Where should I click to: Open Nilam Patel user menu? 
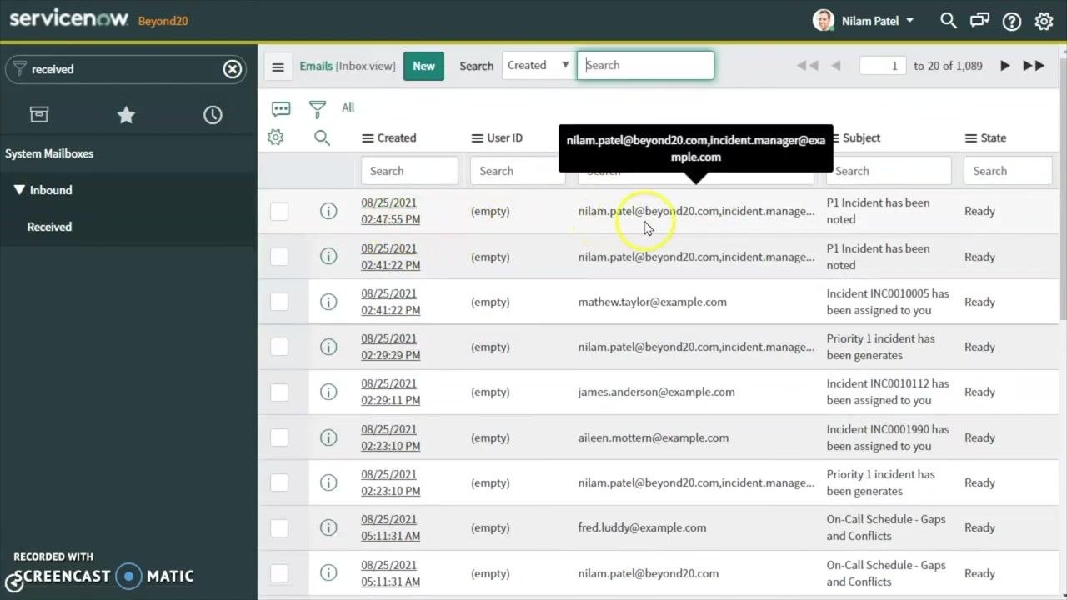point(864,21)
